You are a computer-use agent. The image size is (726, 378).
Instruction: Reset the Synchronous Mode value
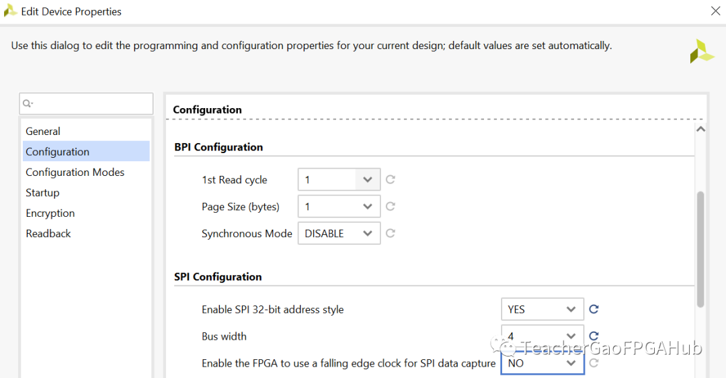390,234
